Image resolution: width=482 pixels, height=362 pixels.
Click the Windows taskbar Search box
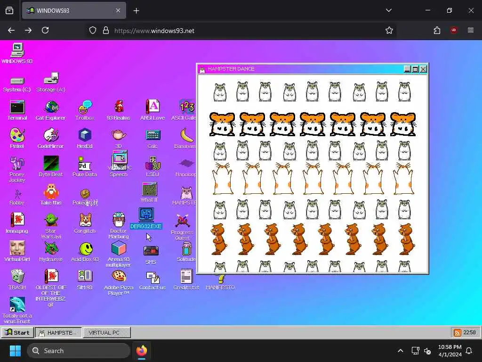coord(79,351)
